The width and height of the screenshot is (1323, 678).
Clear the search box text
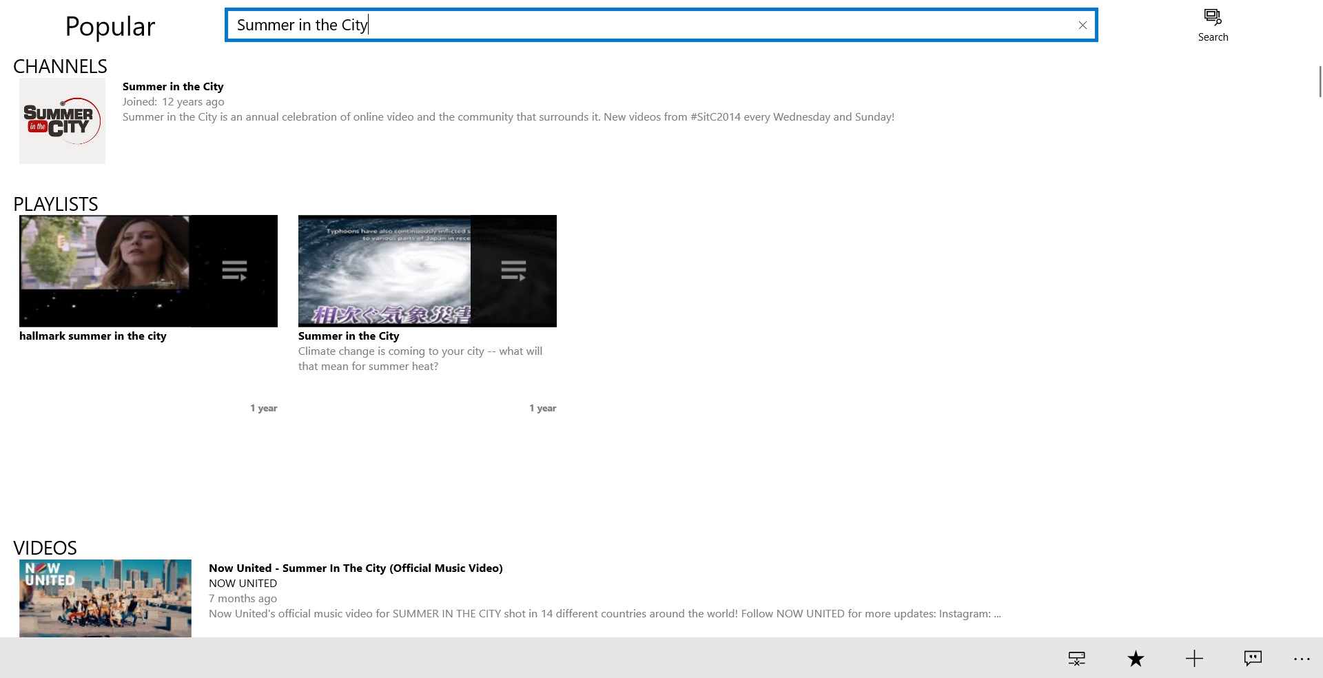coord(1083,25)
